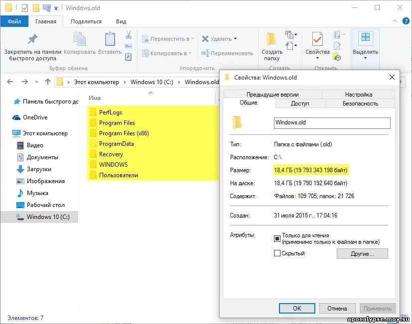Click the Forward navigation arrow
Image resolution: width=412 pixels, height=324 pixels.
coord(25,82)
